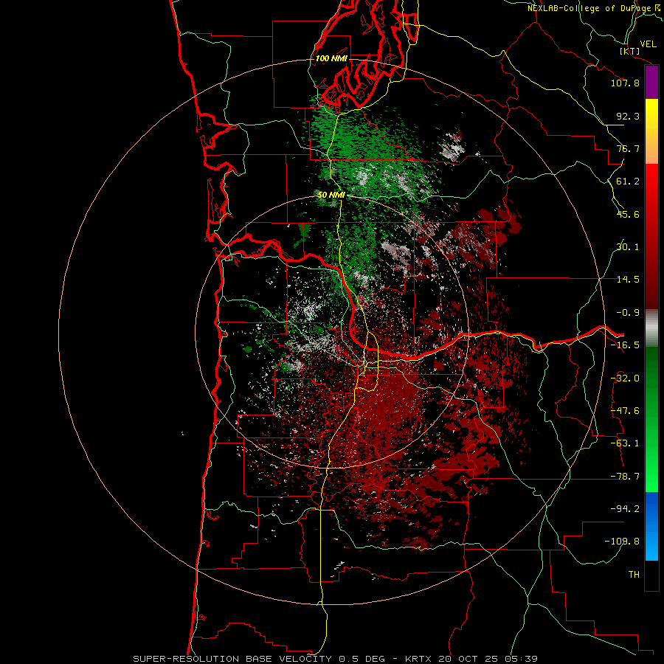Screen dimensions: 664x664
Task: Click the 92.3 legend value
Action: [x=628, y=116]
